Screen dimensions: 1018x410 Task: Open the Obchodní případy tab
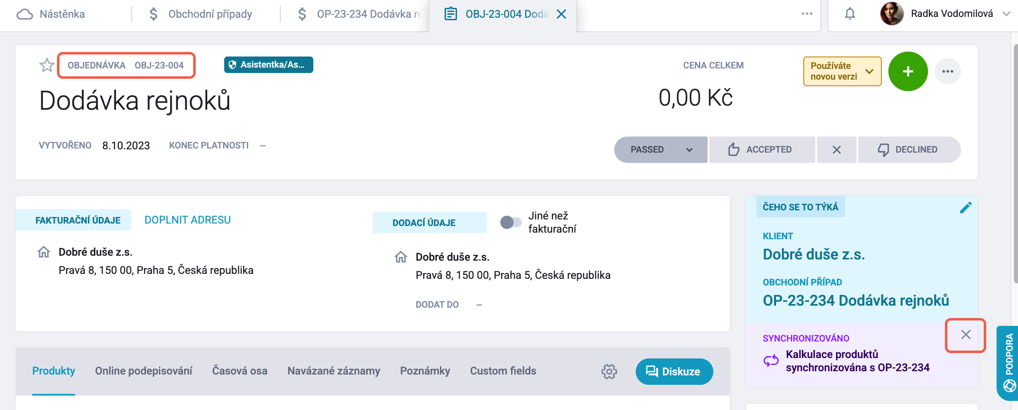click(x=201, y=14)
